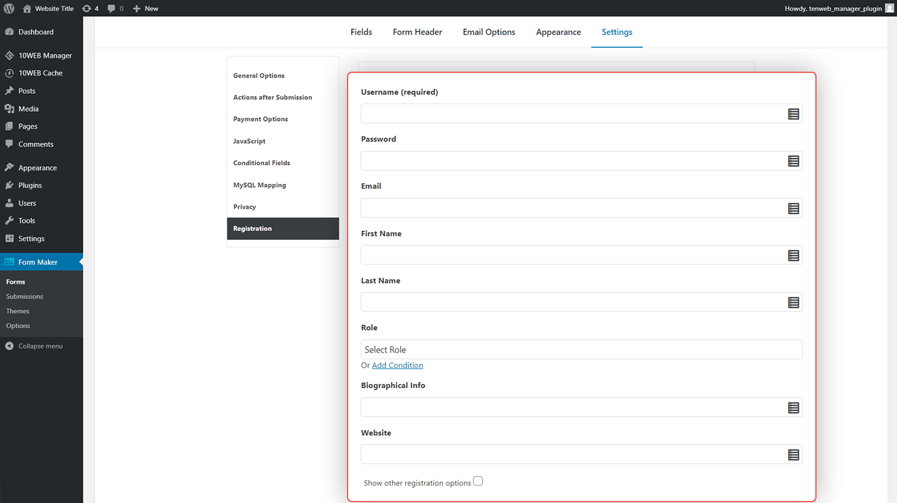
Task: Select the Settings tab
Action: (x=617, y=32)
